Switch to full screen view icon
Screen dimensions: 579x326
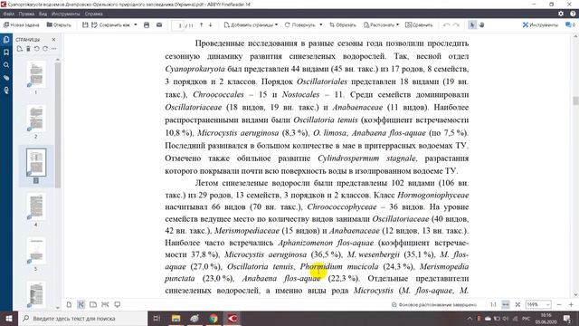pos(117,304)
